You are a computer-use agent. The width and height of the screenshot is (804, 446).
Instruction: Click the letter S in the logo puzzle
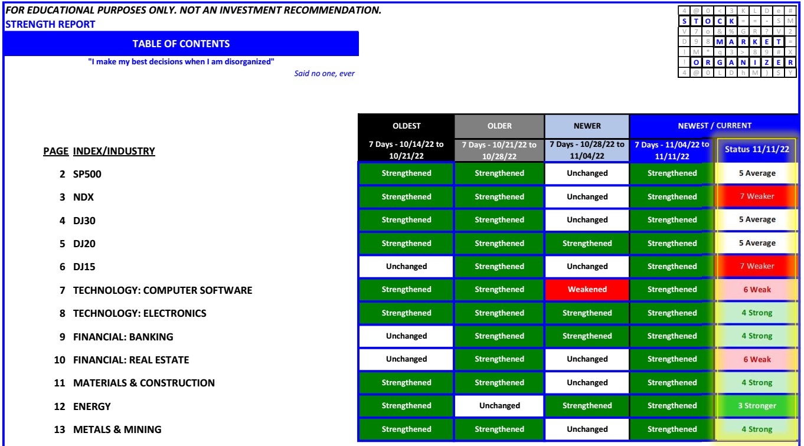click(x=685, y=21)
